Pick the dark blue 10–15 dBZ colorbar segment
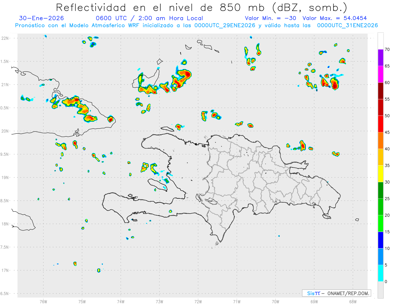 click(x=380, y=240)
